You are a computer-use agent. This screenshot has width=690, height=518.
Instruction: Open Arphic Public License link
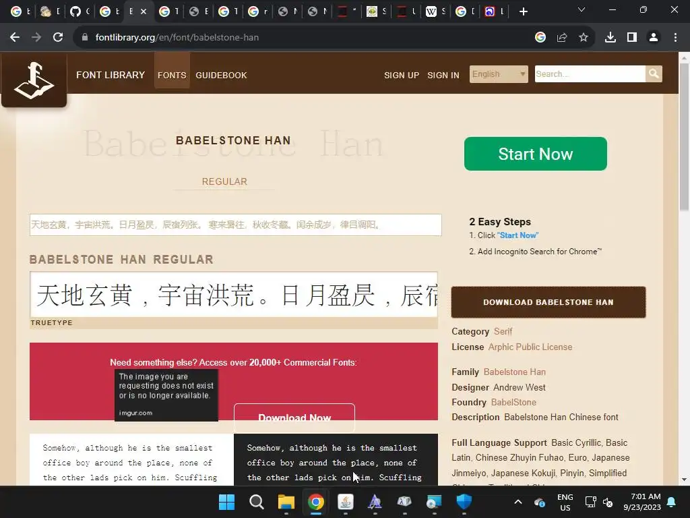[530, 347]
